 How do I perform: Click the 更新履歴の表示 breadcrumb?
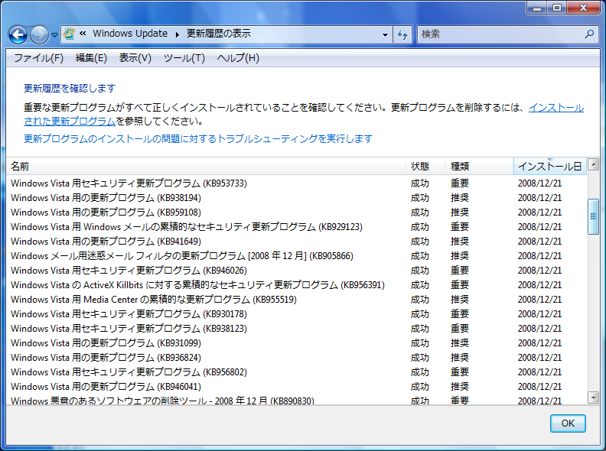click(x=219, y=34)
